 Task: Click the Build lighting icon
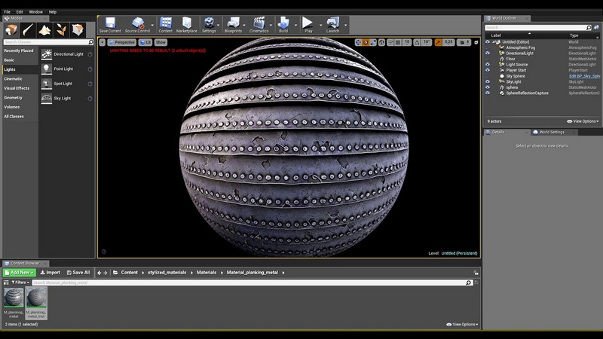pos(283,24)
